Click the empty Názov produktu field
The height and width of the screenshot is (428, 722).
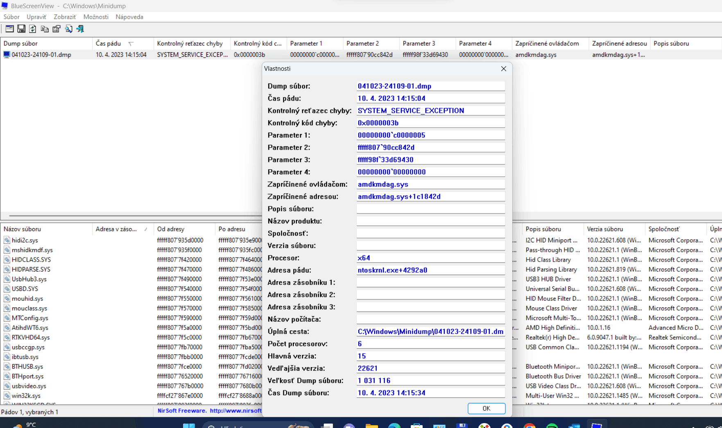(x=431, y=221)
